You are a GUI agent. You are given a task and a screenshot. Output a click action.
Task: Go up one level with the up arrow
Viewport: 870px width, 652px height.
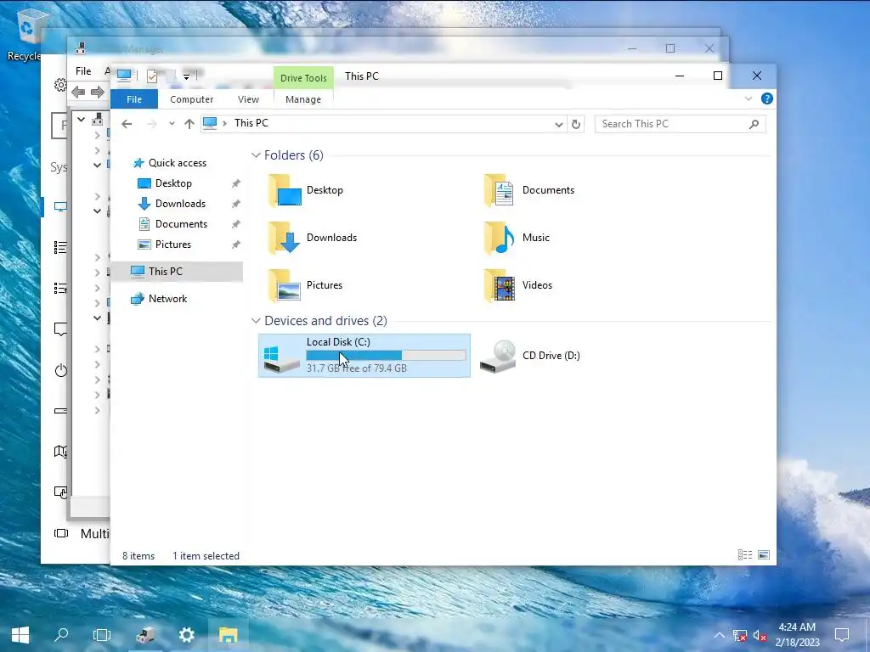pyautogui.click(x=189, y=124)
